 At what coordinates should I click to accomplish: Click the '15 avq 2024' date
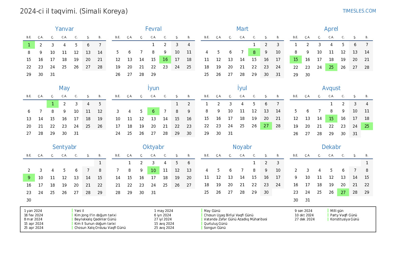click(x=164, y=223)
